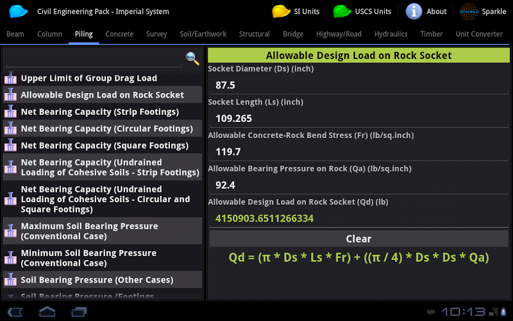This screenshot has width=513, height=321.
Task: Click the Sparkle label
Action: (x=494, y=12)
